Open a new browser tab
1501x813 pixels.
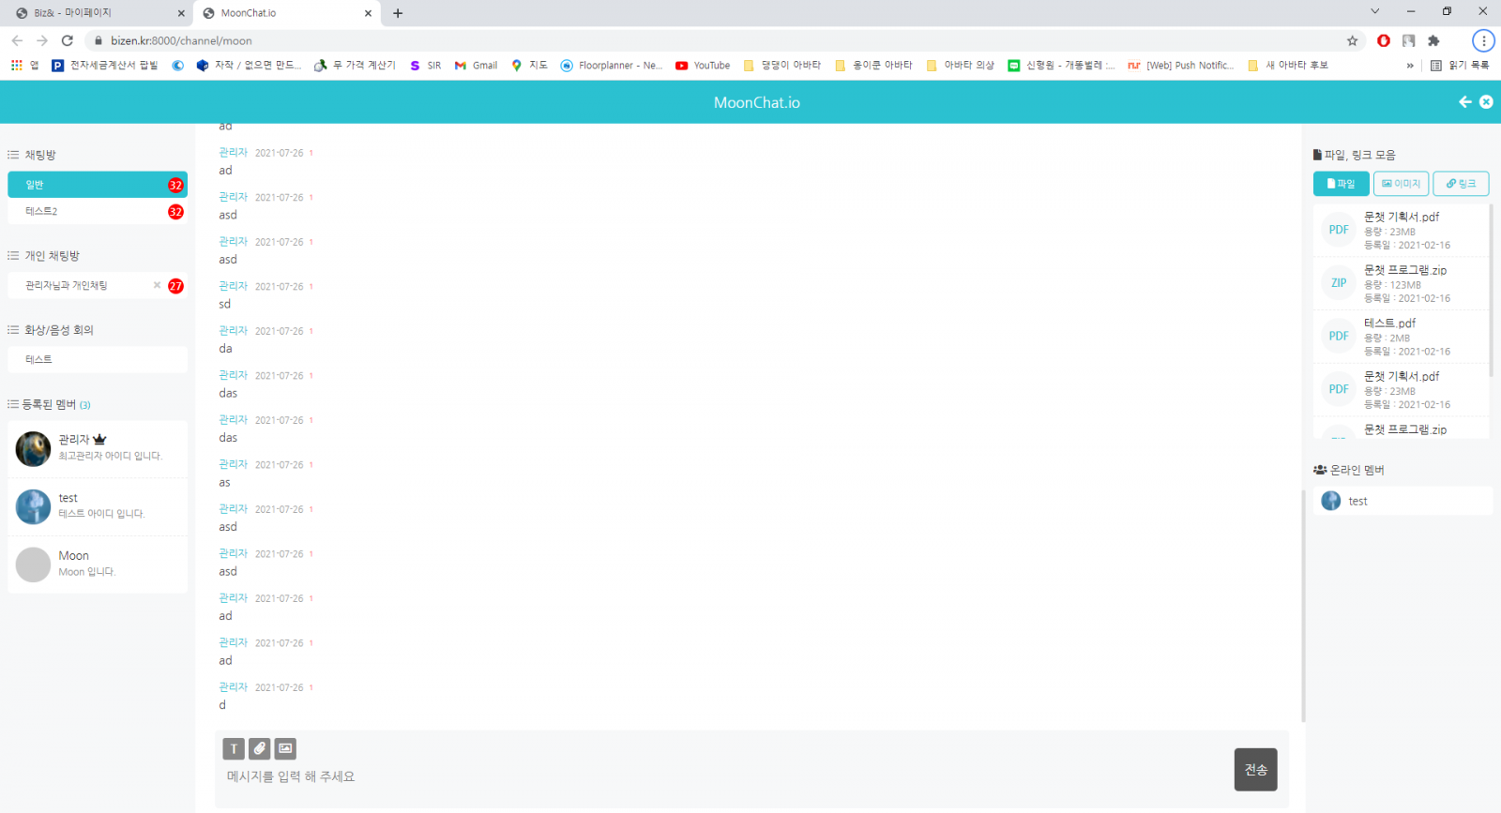point(398,13)
